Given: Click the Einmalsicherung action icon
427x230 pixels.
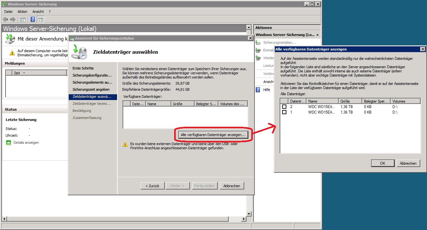Looking at the screenshot, I should (x=258, y=50).
